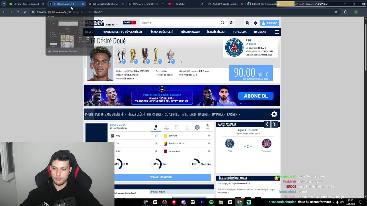The image size is (367, 206).
Task: Show next match in KARŞILAŞMALAR
Action: point(274,124)
